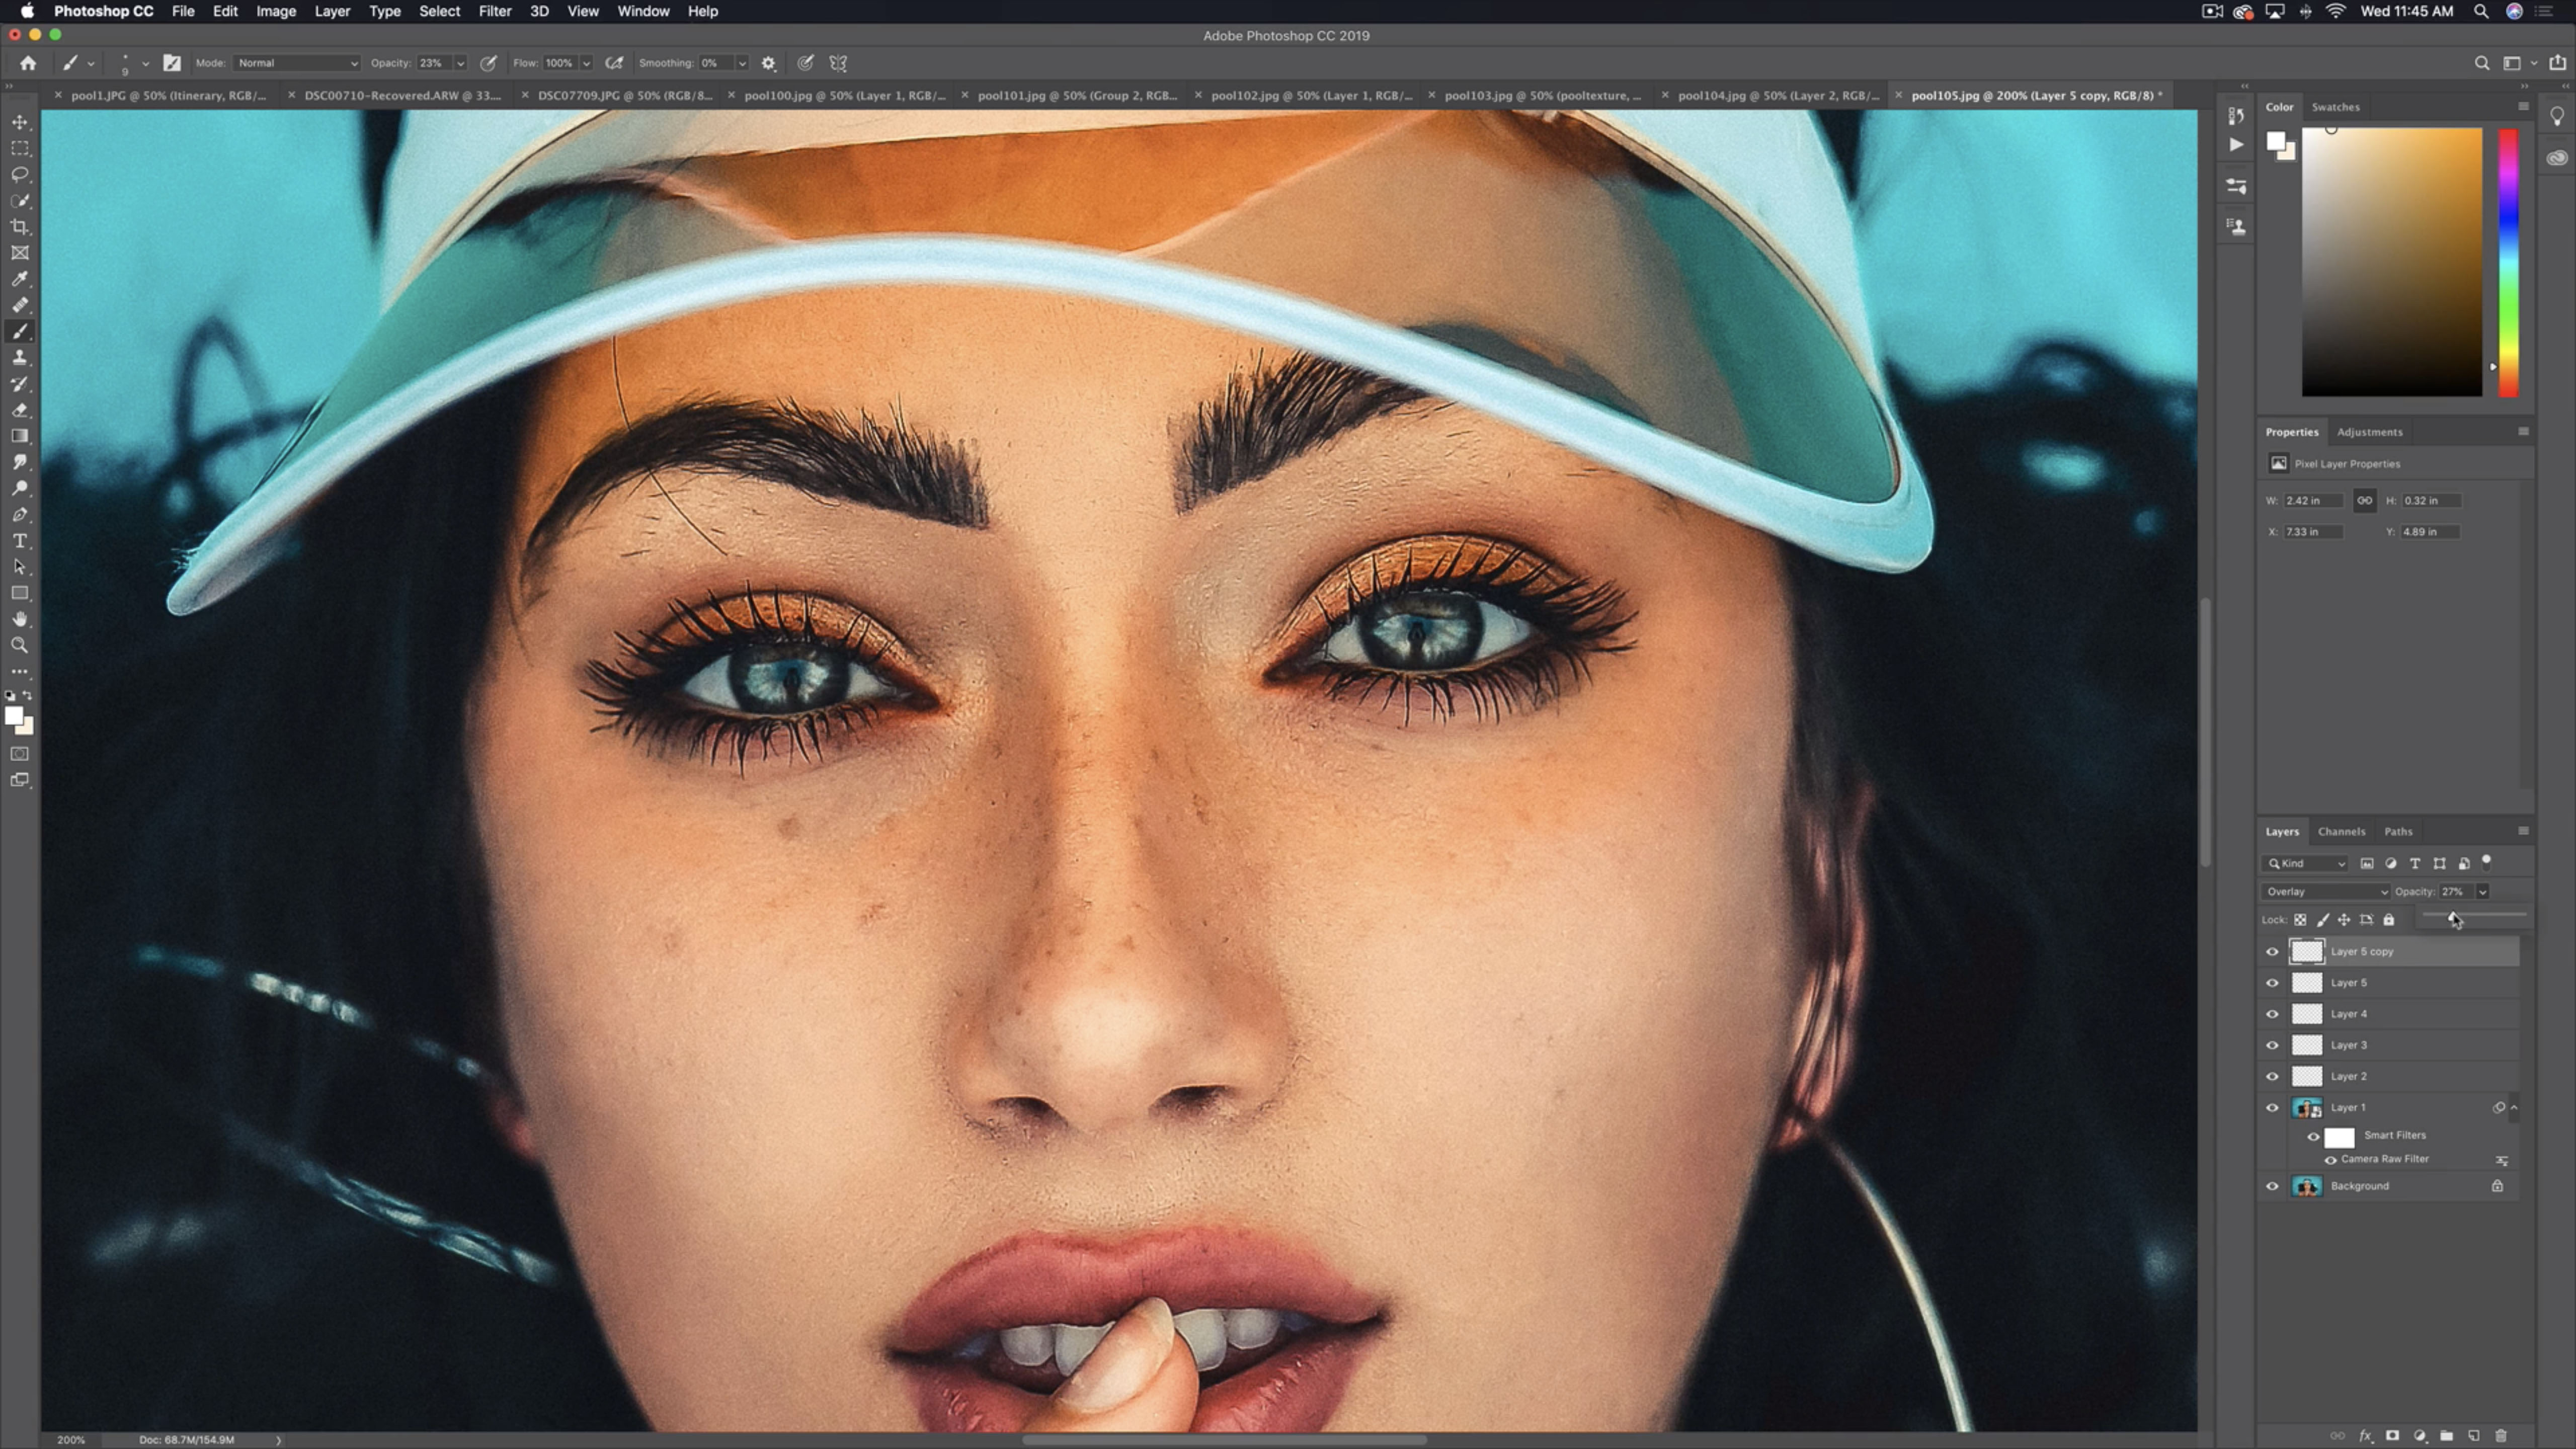Open layer Opacity 27% dropdown arrow
Screen dimensions: 2576x1449
(2482, 891)
